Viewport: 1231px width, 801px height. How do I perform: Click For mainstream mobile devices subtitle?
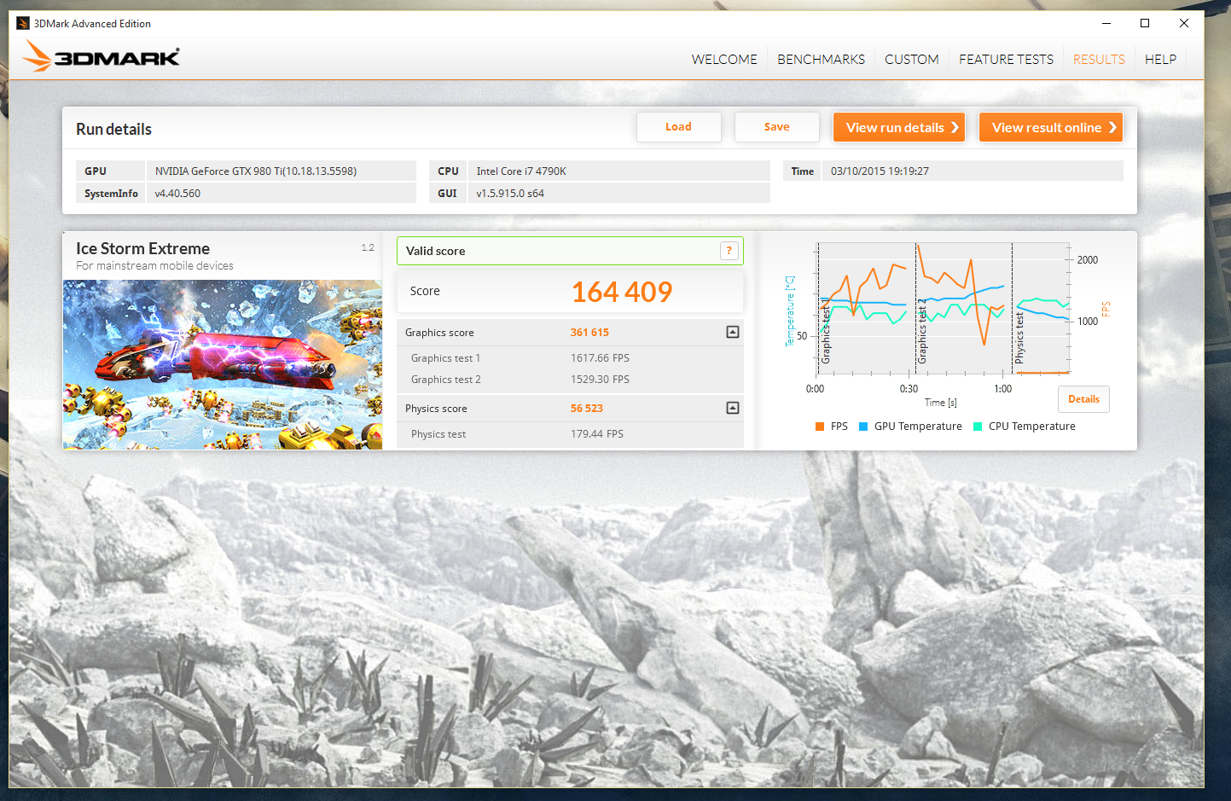[x=154, y=266]
